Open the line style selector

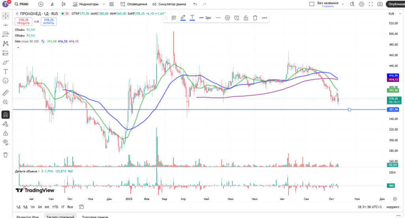(x=218, y=18)
